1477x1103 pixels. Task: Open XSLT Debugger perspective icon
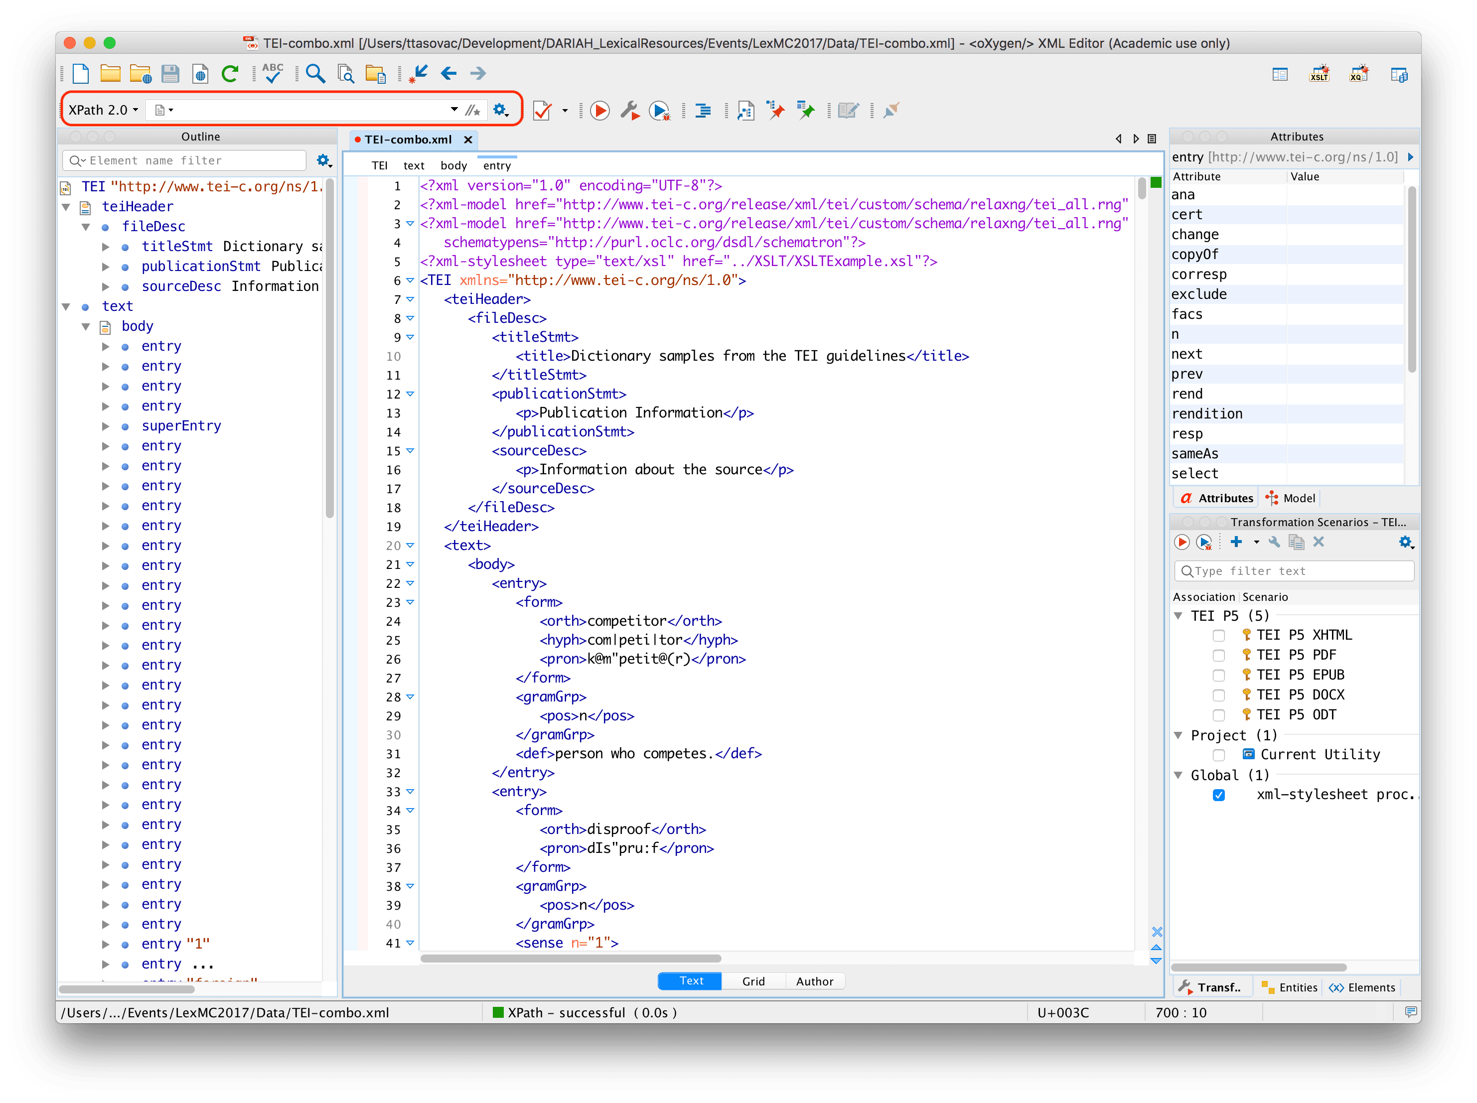coord(1319,74)
